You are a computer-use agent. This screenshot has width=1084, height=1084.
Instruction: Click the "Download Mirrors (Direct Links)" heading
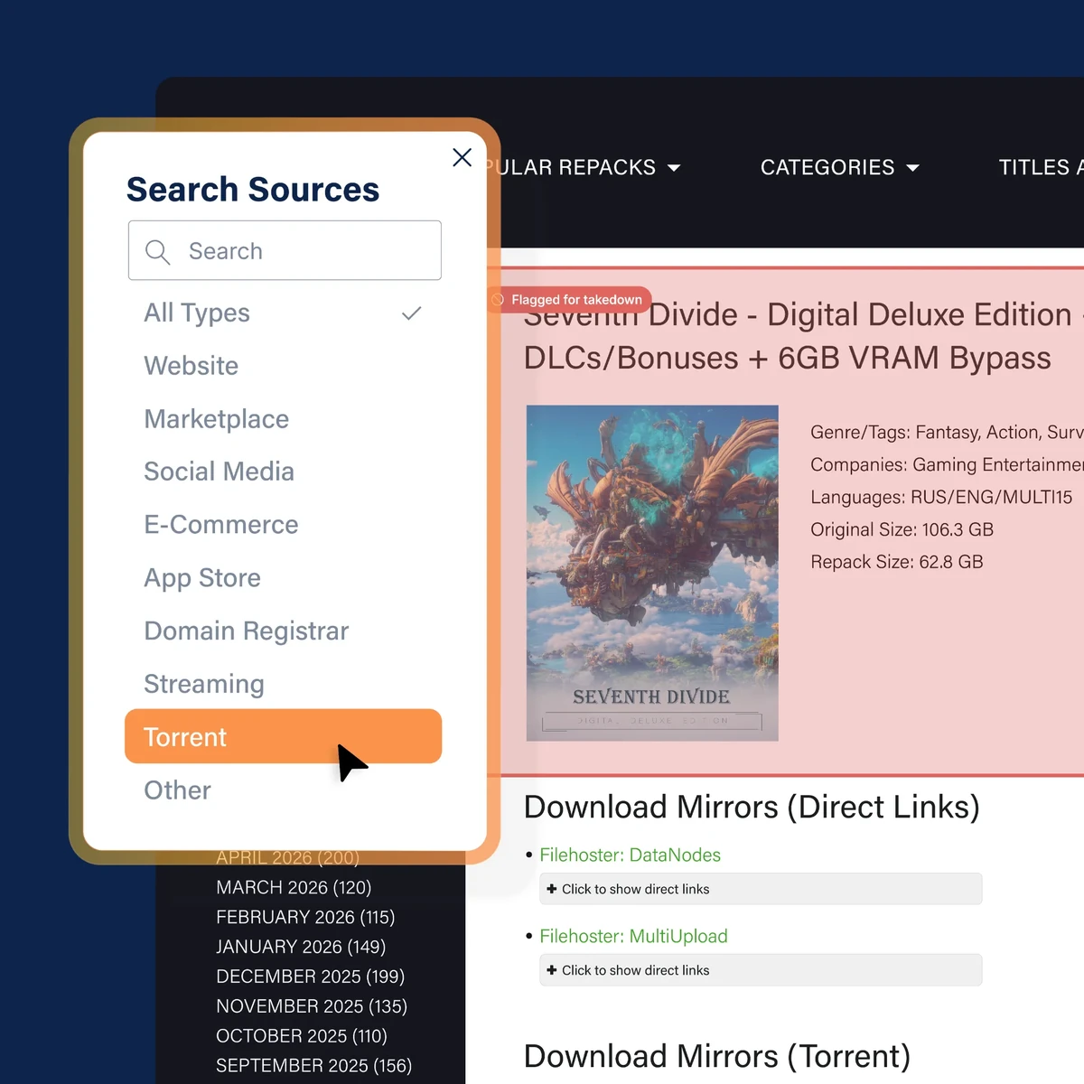pyautogui.click(x=752, y=807)
